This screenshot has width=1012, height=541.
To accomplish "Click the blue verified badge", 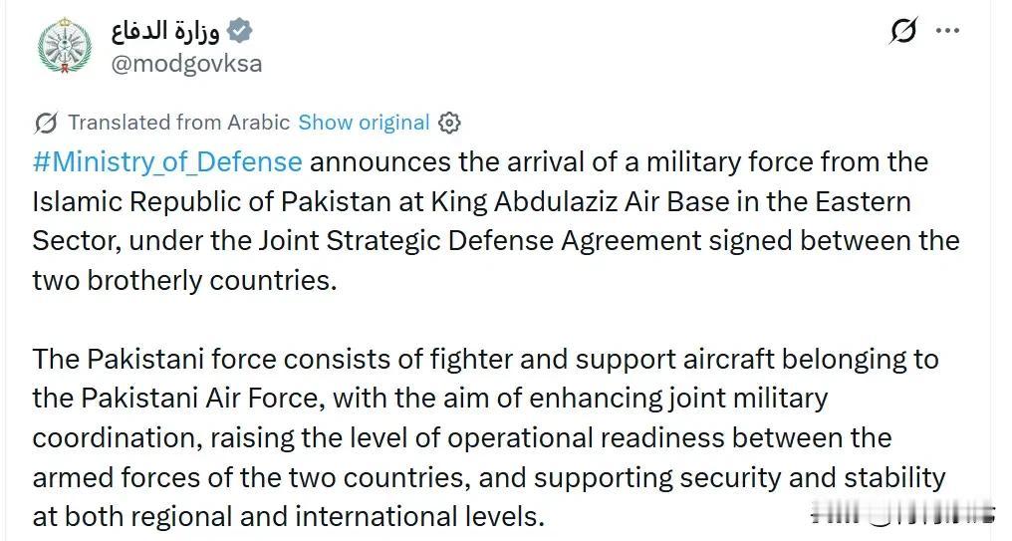I will click(x=240, y=31).
